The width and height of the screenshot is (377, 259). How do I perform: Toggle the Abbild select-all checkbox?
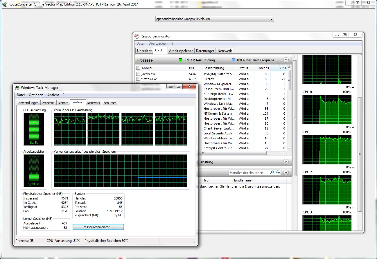point(138,68)
